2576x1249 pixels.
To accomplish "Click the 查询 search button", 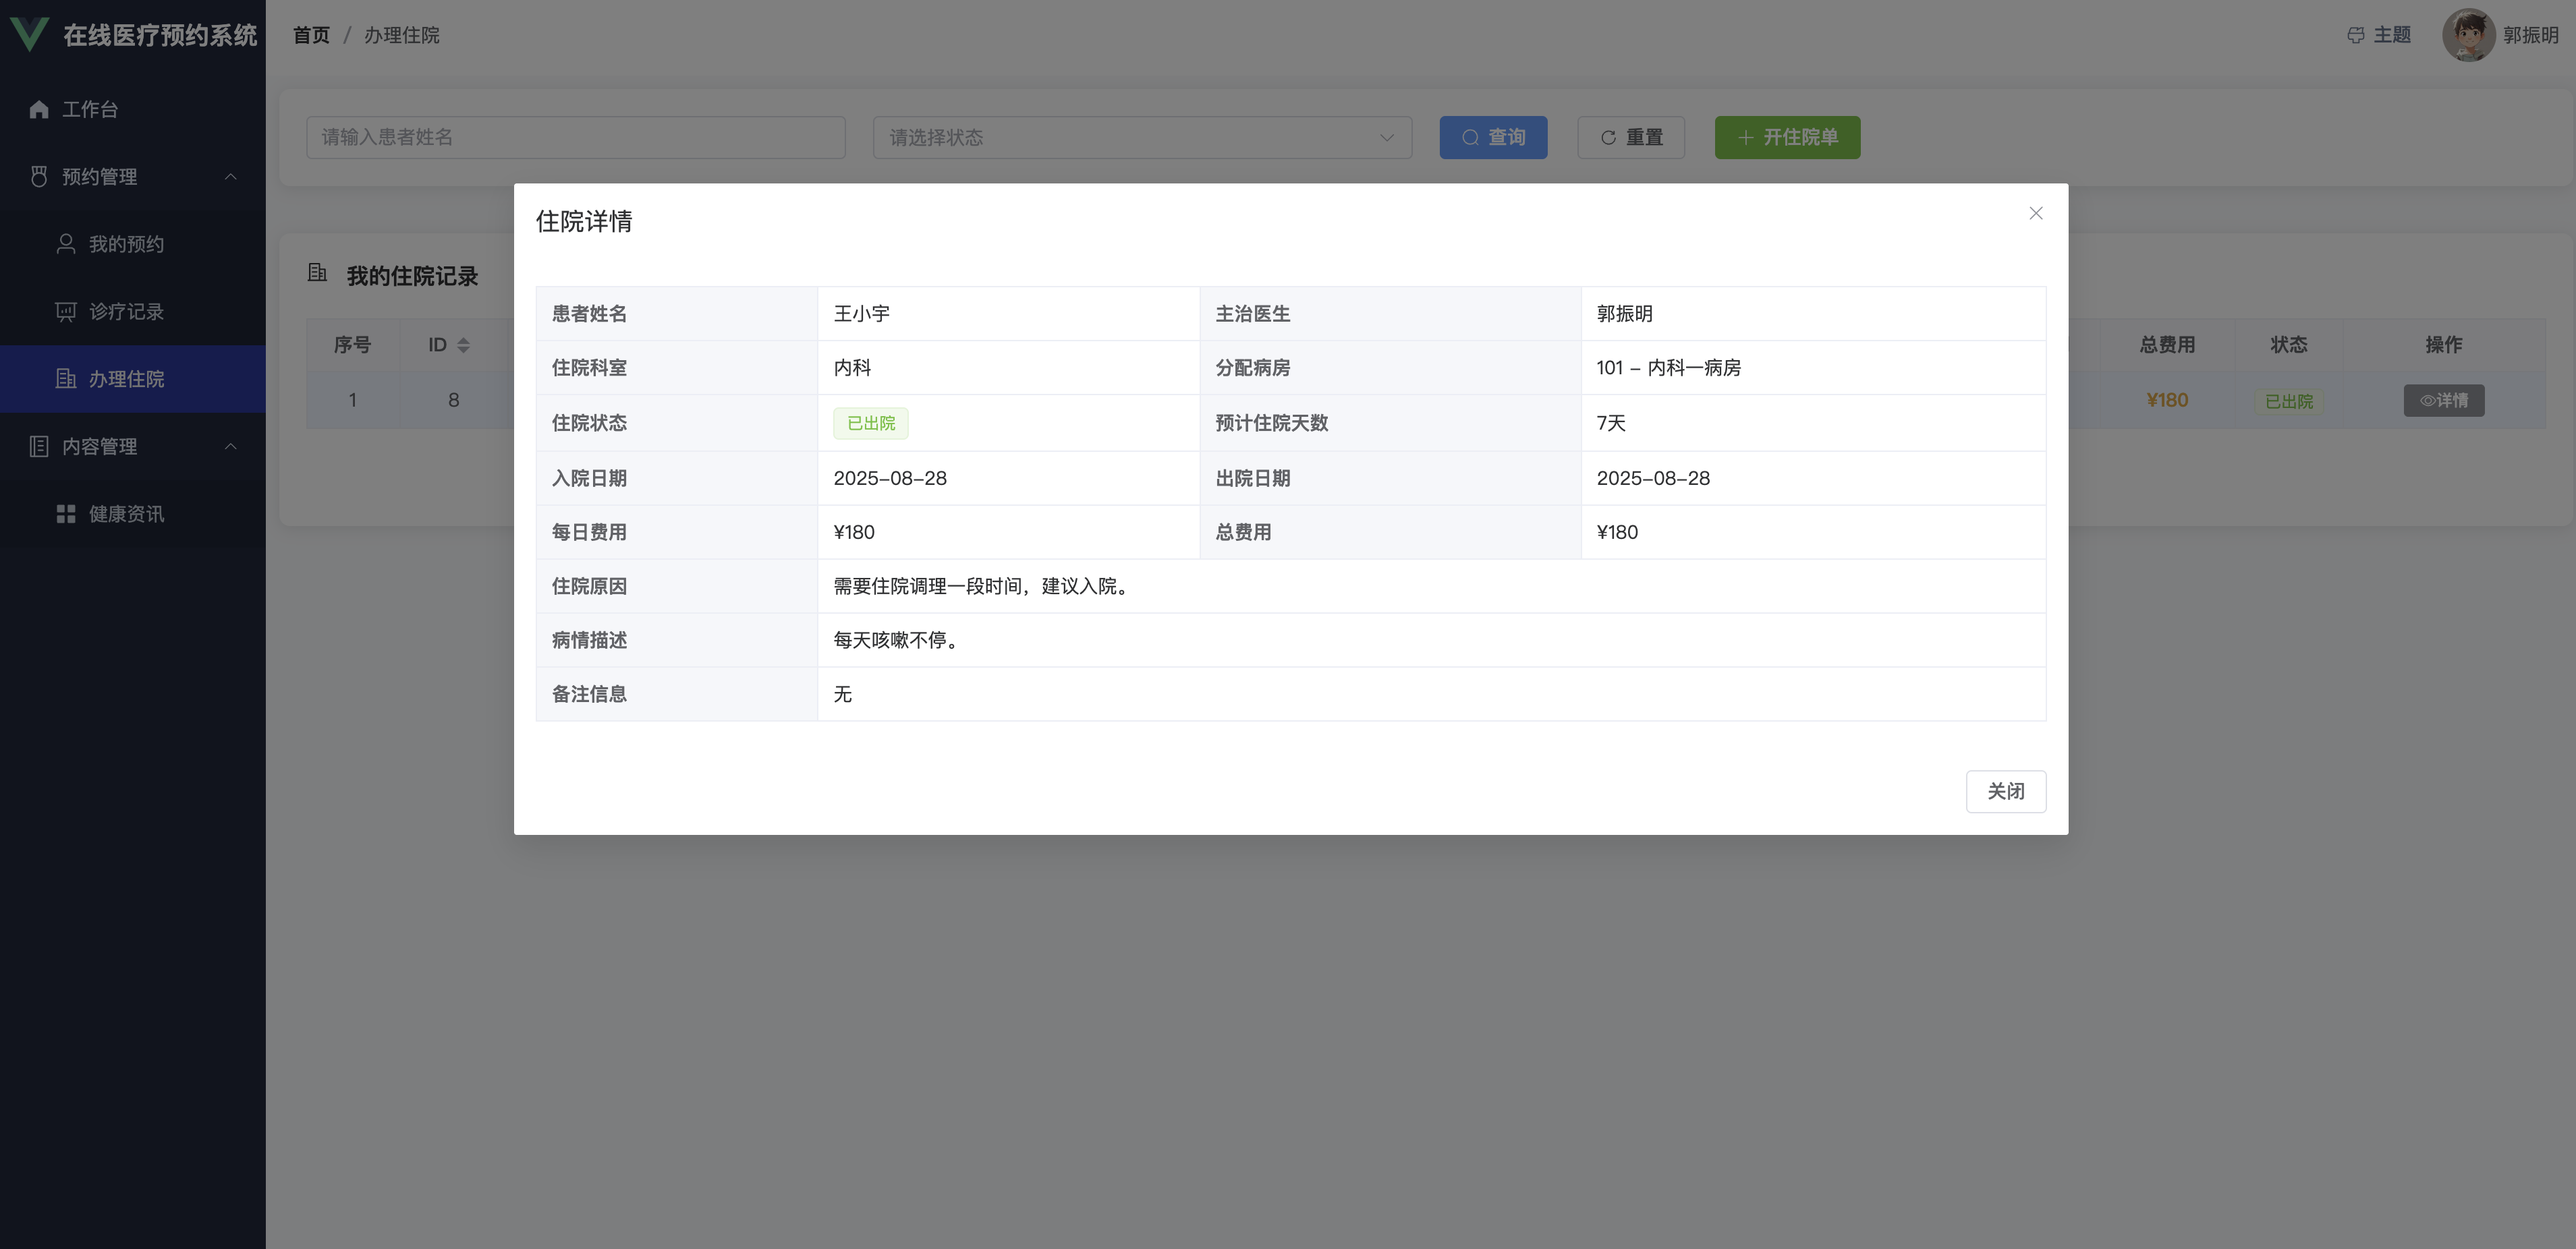I will tap(1493, 138).
